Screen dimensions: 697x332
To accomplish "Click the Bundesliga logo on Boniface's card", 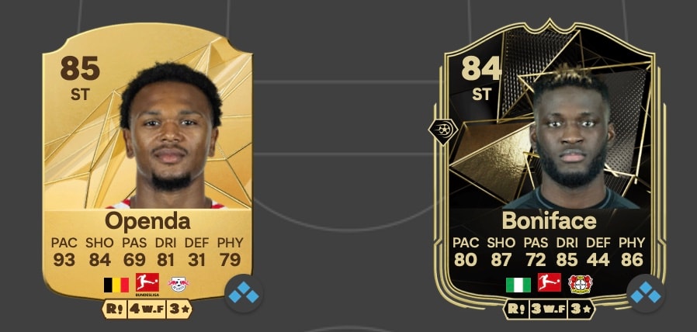I will click(x=550, y=282).
